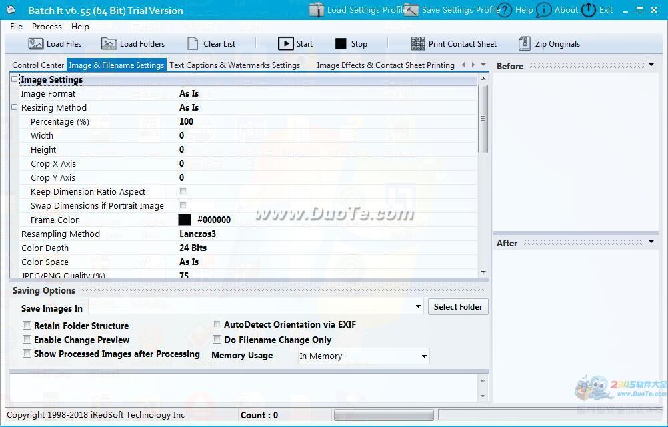Click the Exit power icon
The width and height of the screenshot is (668, 427).
coord(589,10)
